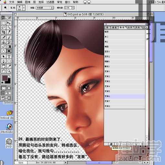Open the brush picker dropdown arrow
This screenshot has width=165, height=165.
coord(24,8)
